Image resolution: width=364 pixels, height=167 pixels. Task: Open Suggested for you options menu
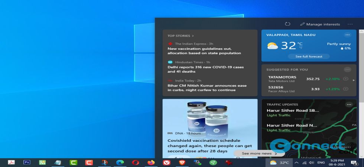(x=347, y=69)
